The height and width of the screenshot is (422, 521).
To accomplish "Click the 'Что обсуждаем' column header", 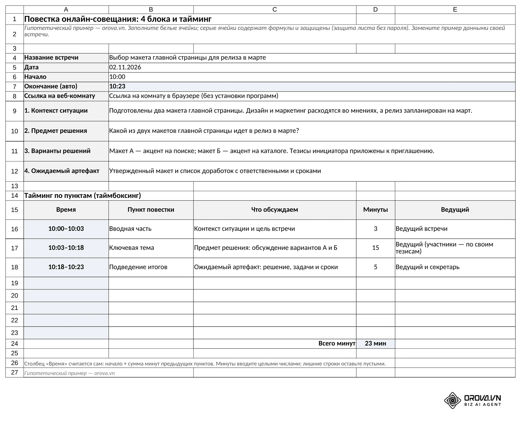I will click(275, 210).
